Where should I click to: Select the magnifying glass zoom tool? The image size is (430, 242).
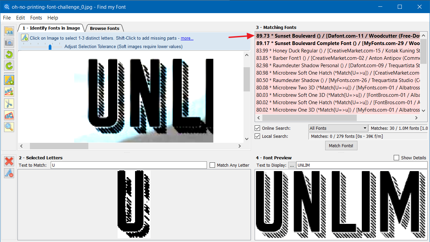coord(9,127)
